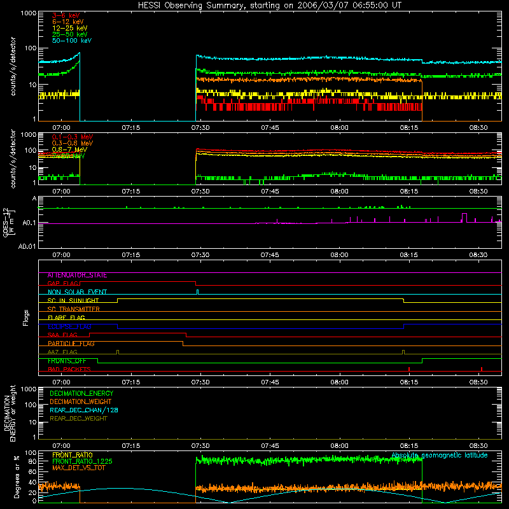Click the DECIMATION ENERGY or weight axis title
Viewport: 509px width, 509px height.
click(x=10, y=413)
